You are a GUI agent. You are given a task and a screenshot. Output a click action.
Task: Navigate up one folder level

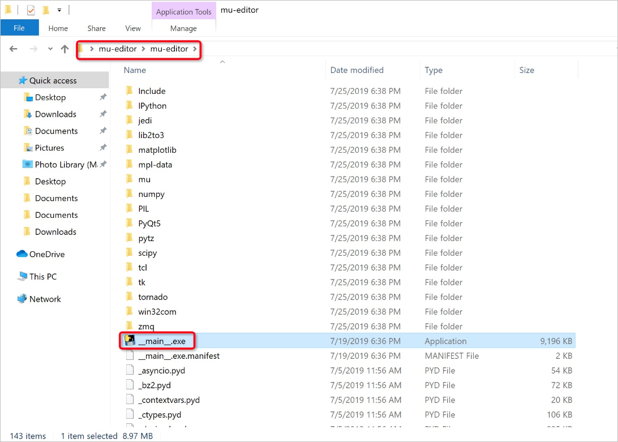(65, 49)
